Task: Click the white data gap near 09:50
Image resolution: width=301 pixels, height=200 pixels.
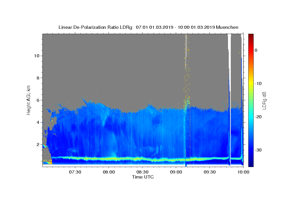Action: tap(230, 100)
